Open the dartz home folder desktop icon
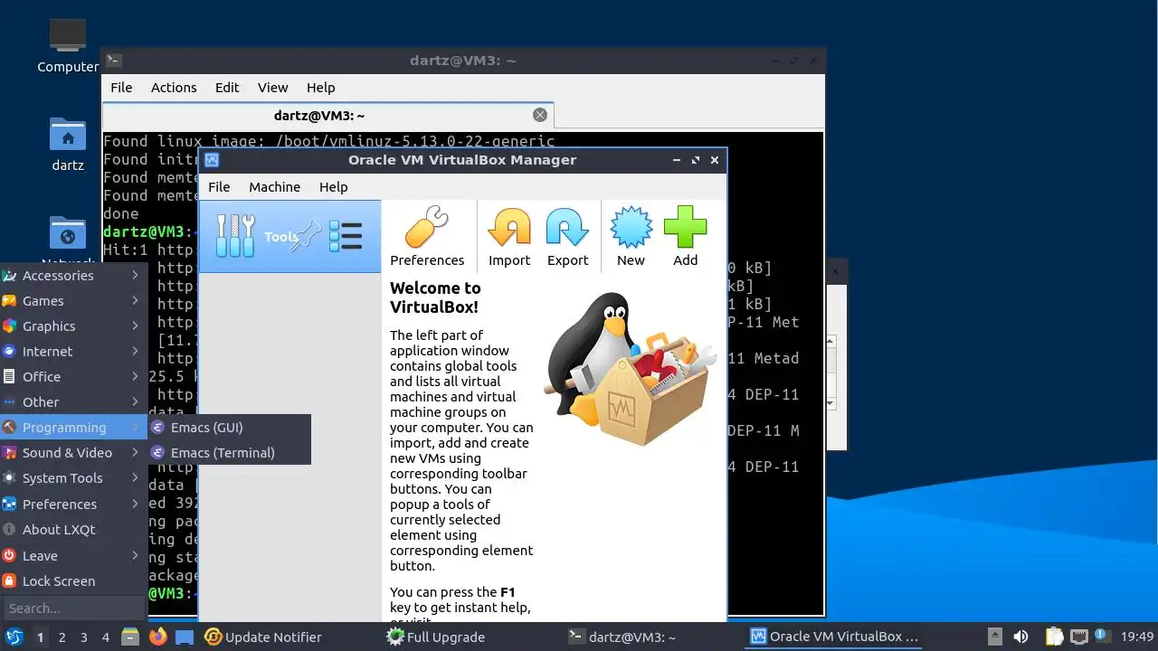Screen dimensions: 1158x651 coord(68,145)
